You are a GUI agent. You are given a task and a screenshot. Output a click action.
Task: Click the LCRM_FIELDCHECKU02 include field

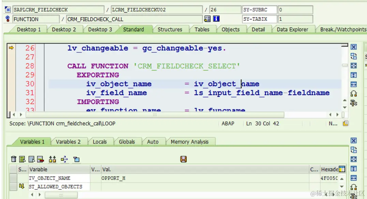pos(157,10)
